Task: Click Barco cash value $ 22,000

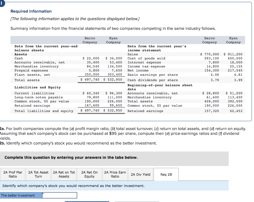Action: click(x=91, y=58)
